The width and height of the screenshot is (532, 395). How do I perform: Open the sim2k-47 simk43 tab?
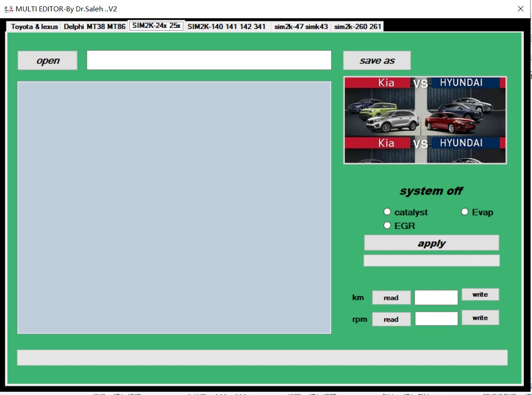click(x=301, y=26)
